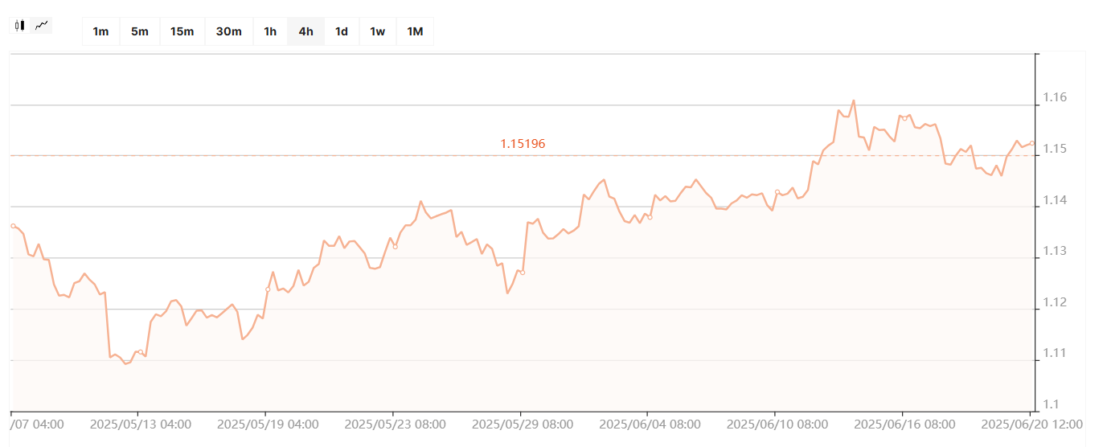Image resolution: width=1107 pixels, height=447 pixels.
Task: Select the line chart view icon
Action: coord(42,26)
